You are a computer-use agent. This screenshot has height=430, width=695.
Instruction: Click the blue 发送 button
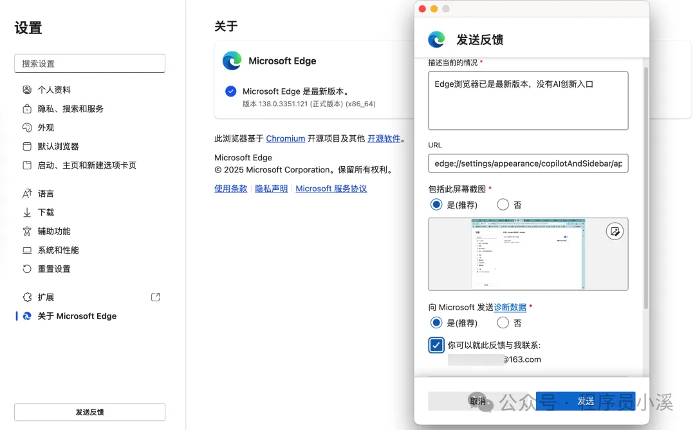click(x=586, y=401)
